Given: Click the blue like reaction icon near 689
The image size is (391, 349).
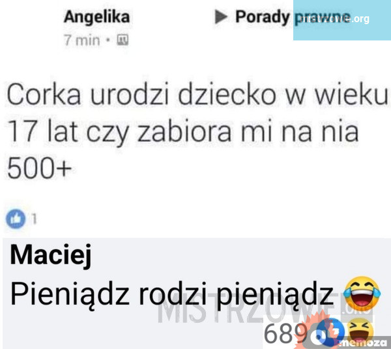Looking at the screenshot, I should [x=330, y=333].
